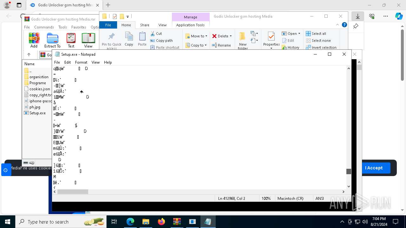Image resolution: width=406 pixels, height=228 pixels.
Task: Click the Type here to search box
Action: 60,222
